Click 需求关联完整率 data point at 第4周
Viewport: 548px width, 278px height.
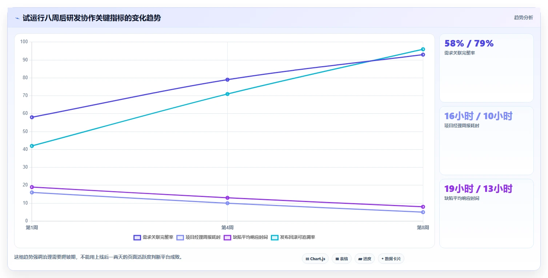click(227, 80)
